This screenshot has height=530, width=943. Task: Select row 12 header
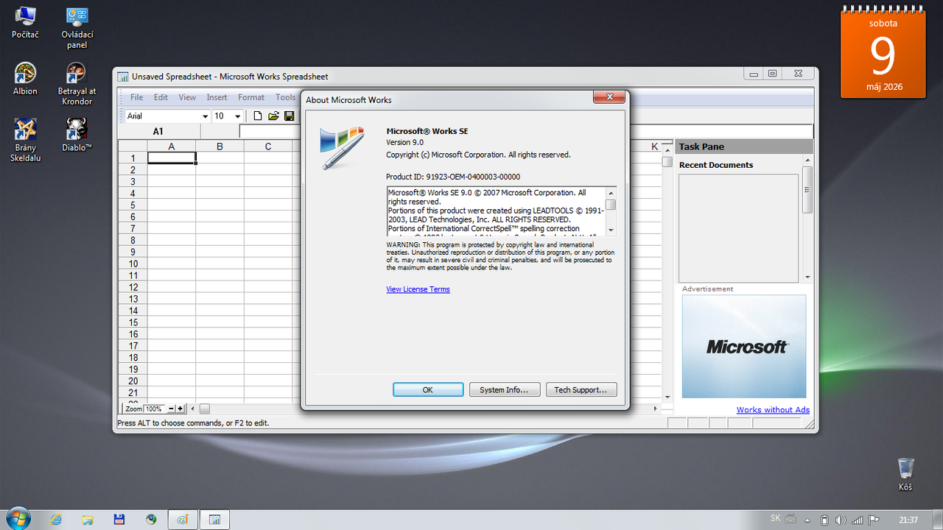(x=133, y=287)
